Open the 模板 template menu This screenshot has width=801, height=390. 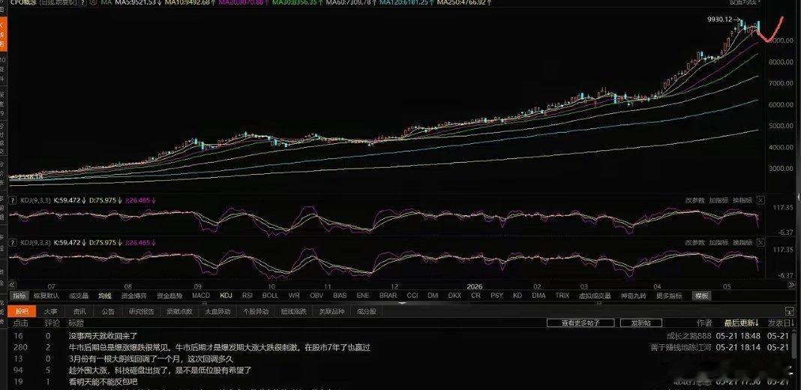[x=701, y=295]
